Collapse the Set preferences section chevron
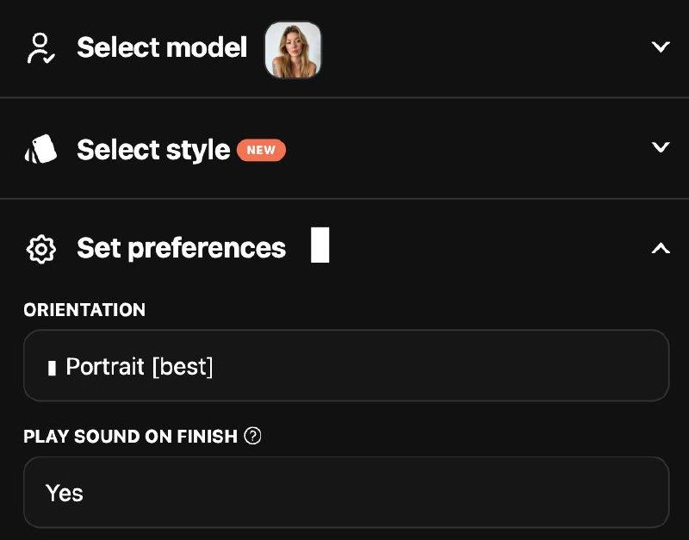This screenshot has height=540, width=689. pos(661,249)
